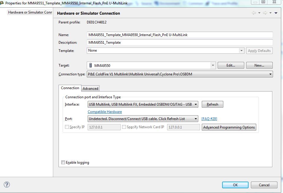Click the Specify IP address field
Screen dimensions: 283x193
tap(104, 127)
